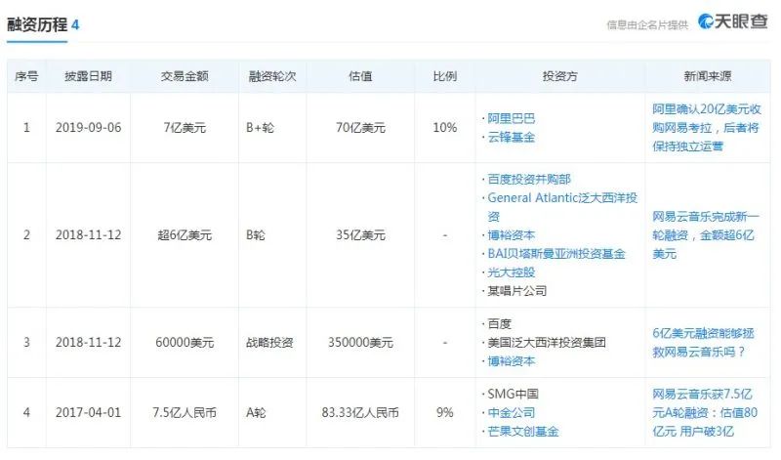The image size is (781, 460).
Task: Select the 融资历程 tab heading
Action: click(37, 24)
